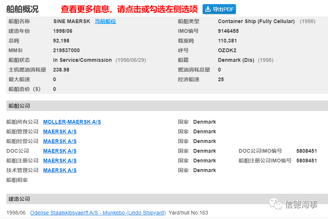
Task: Select DOC公司IMO编号 value 5808451
Action: pos(306,151)
